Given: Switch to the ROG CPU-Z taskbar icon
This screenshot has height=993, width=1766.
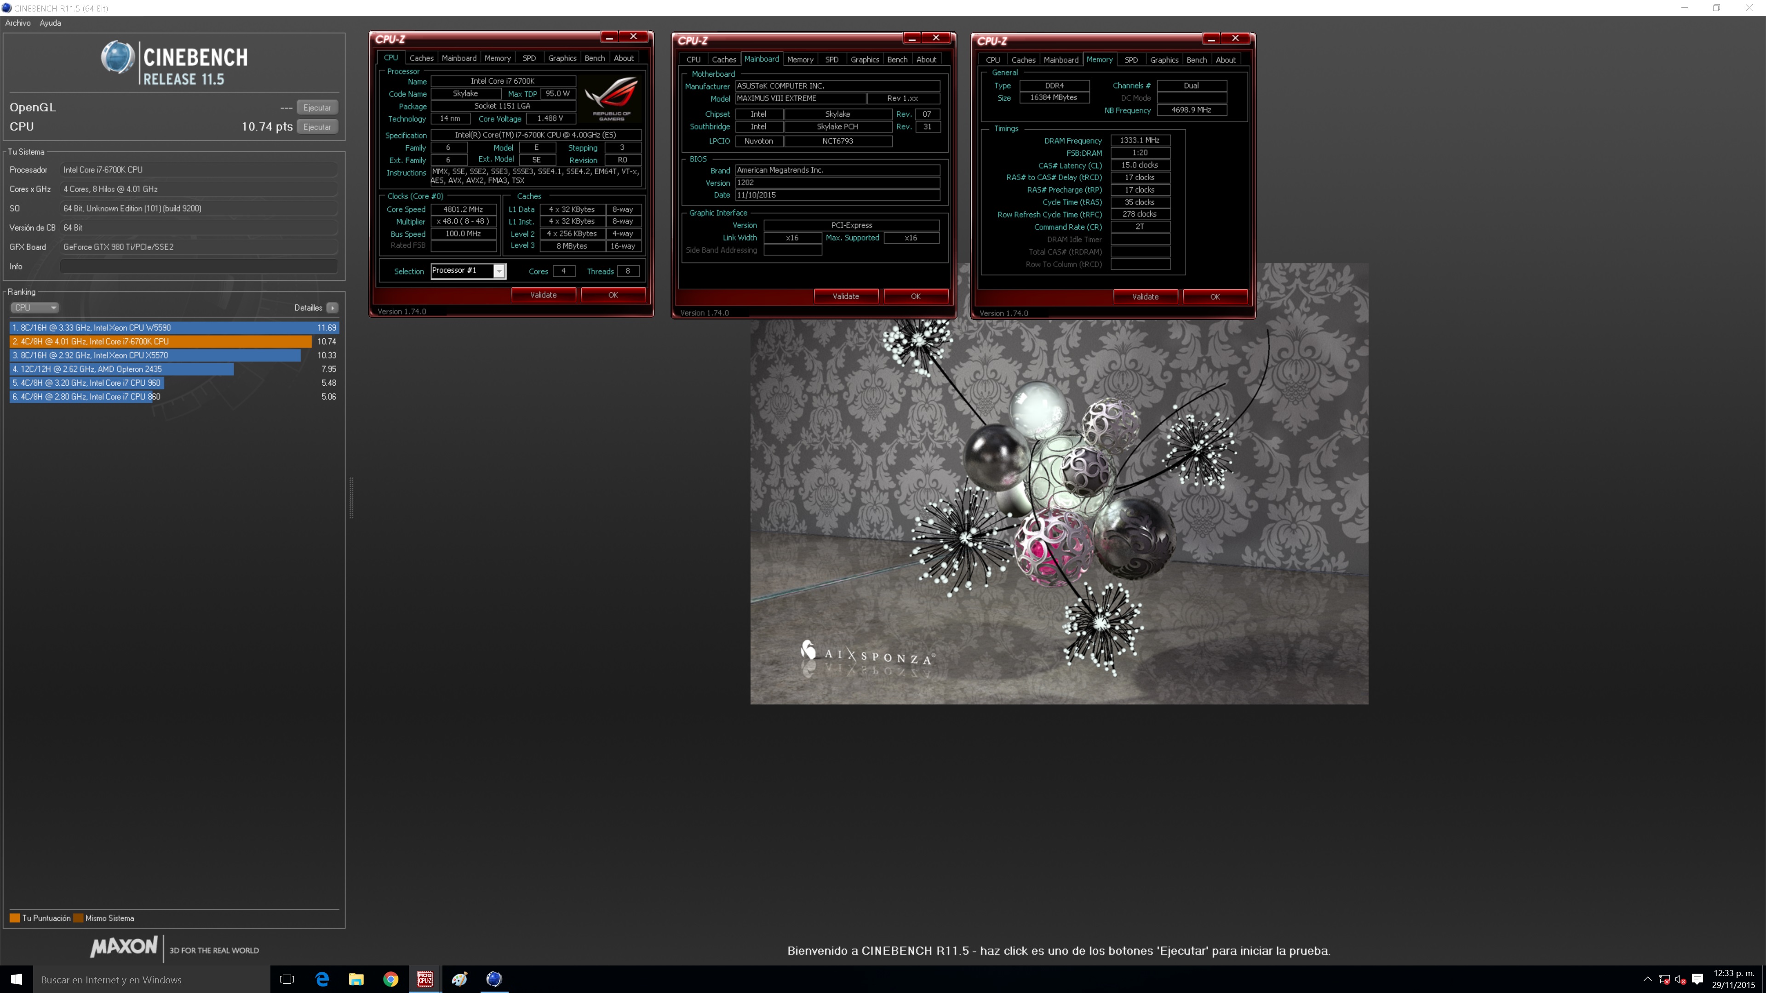Looking at the screenshot, I should pos(425,979).
